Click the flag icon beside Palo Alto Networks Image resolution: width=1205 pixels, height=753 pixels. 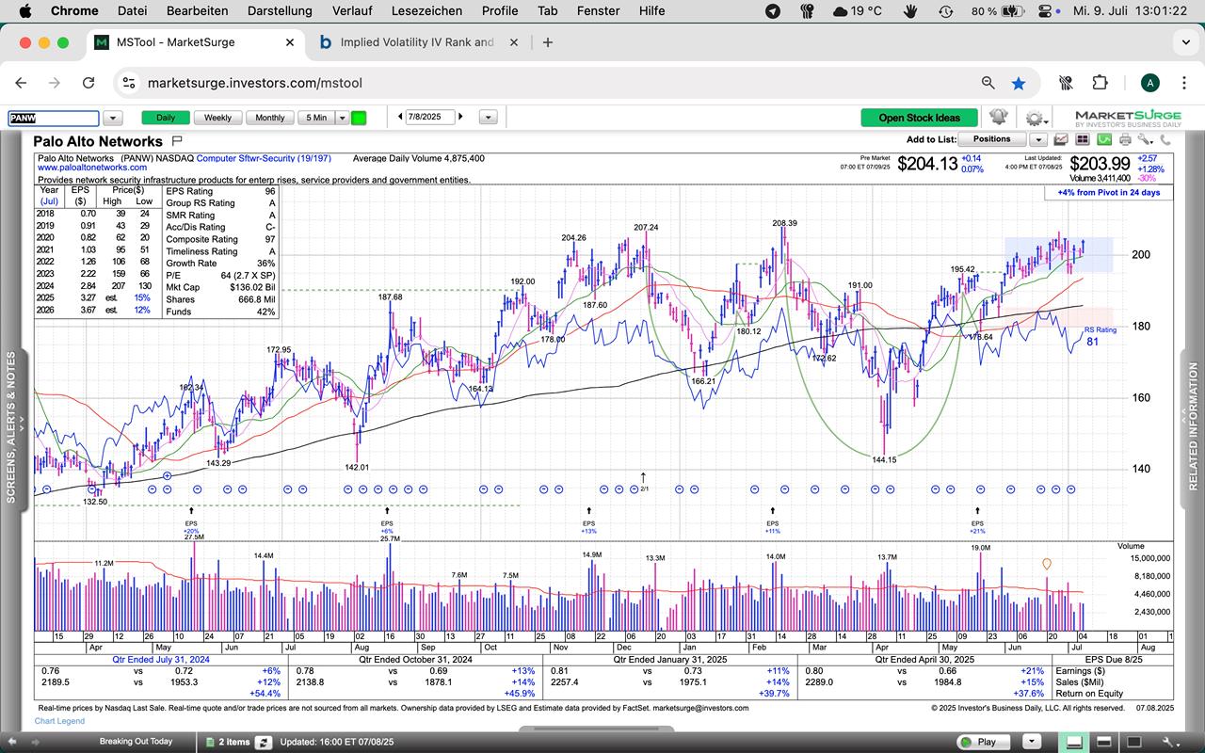[x=176, y=141]
